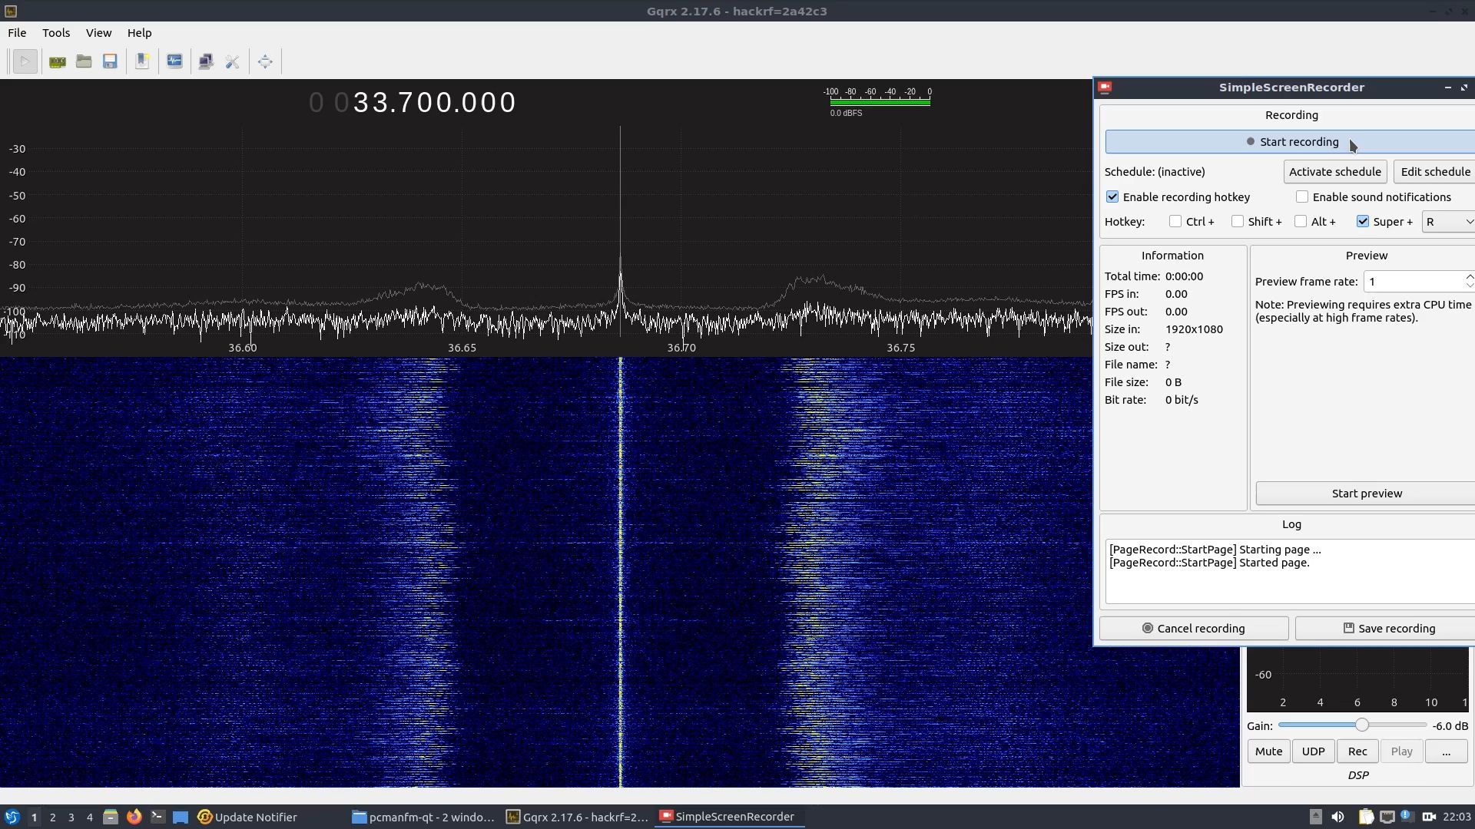The width and height of the screenshot is (1475, 829).
Task: Uncheck Enable recording hotkey
Action: coord(1112,197)
